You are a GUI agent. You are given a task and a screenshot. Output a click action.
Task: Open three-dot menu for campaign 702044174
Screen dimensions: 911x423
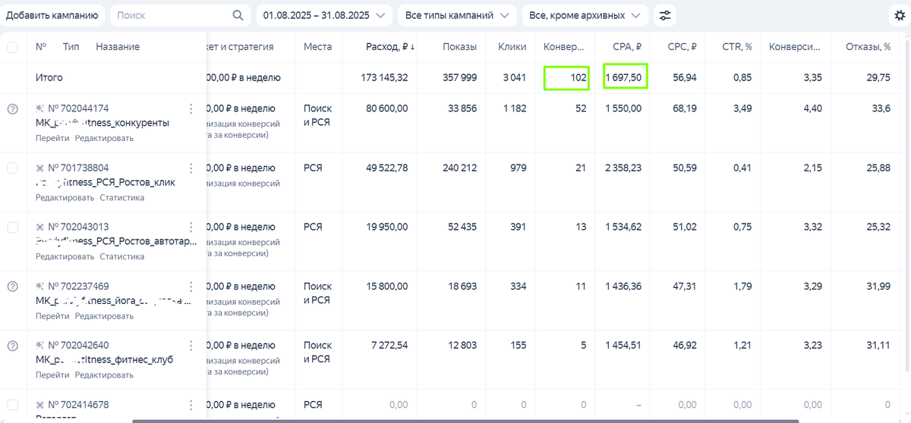[x=191, y=108]
